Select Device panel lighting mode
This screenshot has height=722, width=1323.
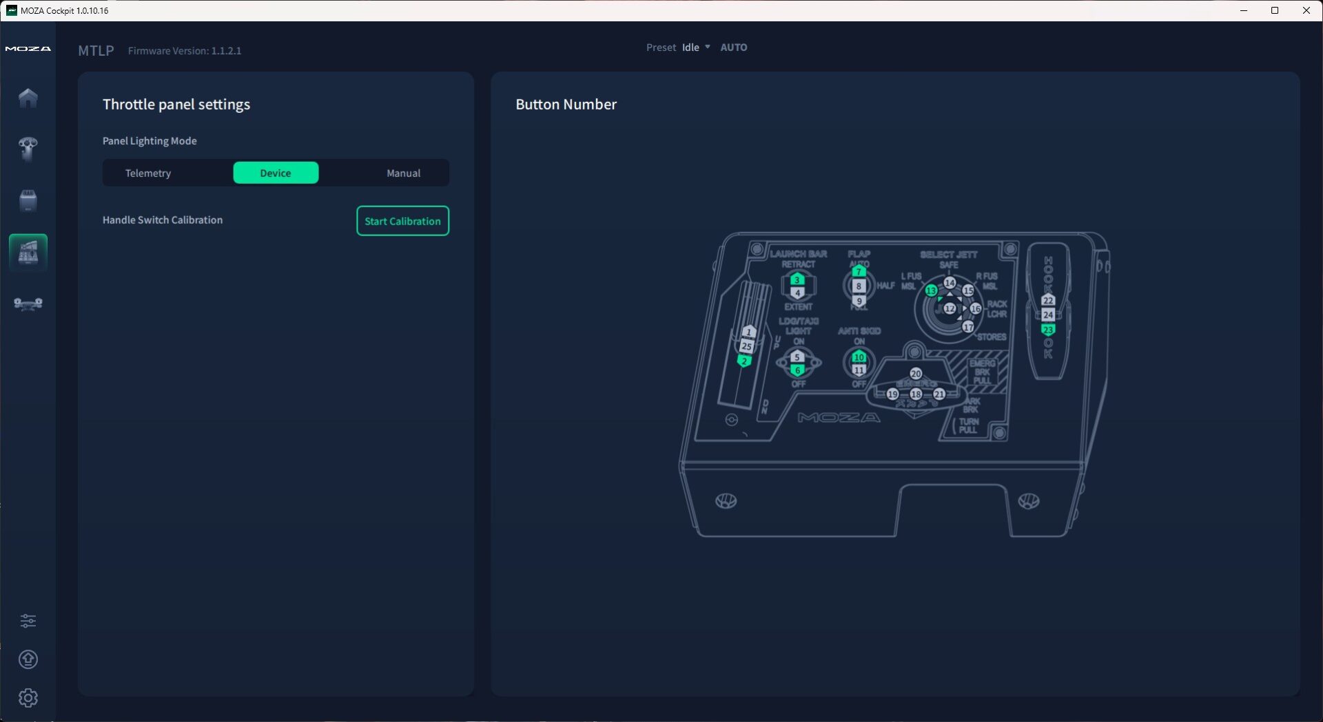tap(276, 173)
